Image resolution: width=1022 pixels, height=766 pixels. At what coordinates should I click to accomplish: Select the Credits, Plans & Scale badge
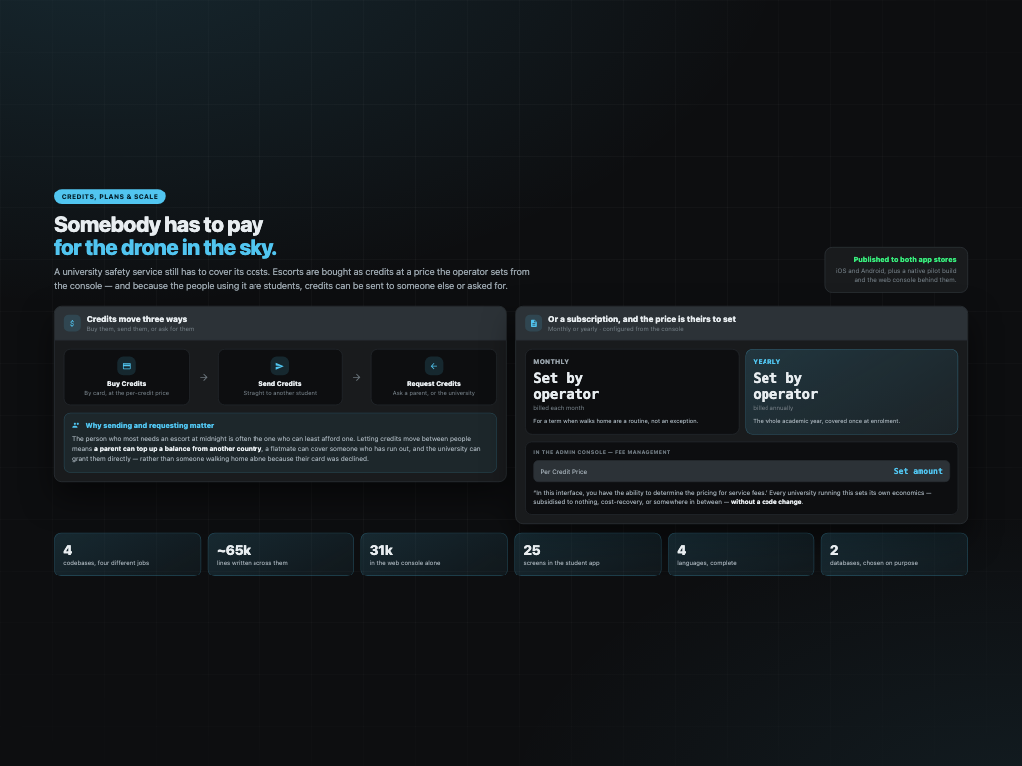tap(110, 196)
